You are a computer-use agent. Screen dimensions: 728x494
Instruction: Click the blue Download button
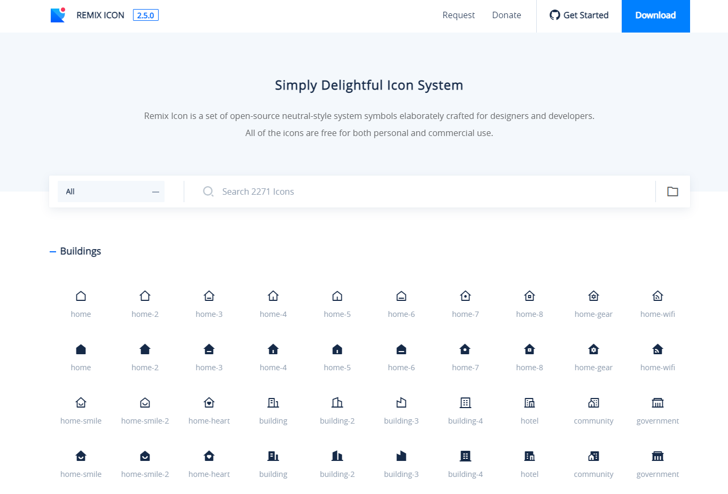click(x=656, y=16)
